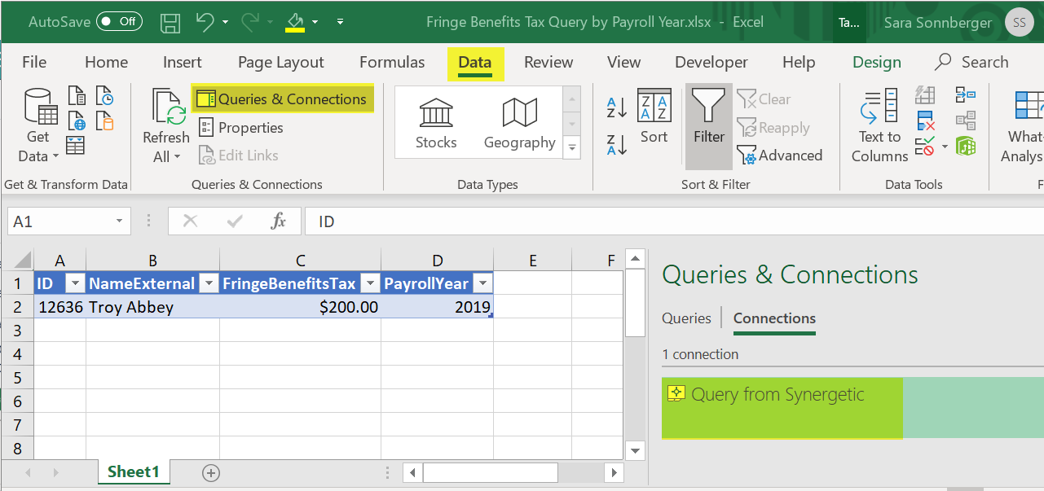Open the Advanced filter dialog
Screen dimensions: 1044x491
pyautogui.click(x=780, y=155)
